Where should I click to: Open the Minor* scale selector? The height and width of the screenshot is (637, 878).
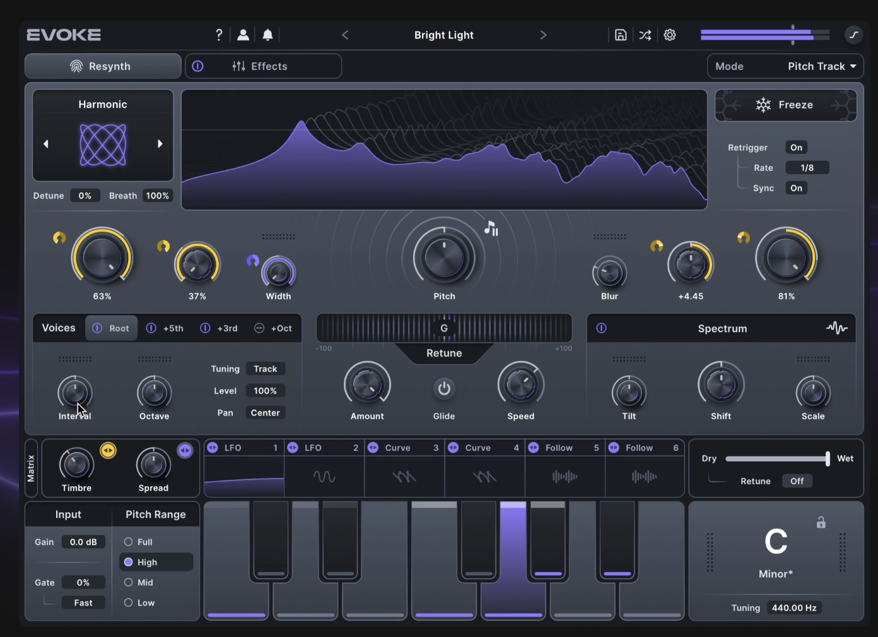[776, 574]
